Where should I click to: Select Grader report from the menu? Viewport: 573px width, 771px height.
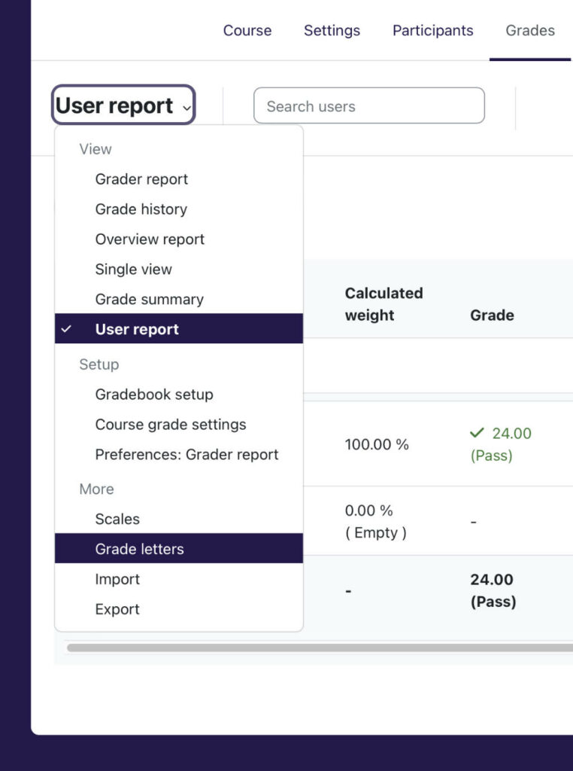[x=141, y=179]
